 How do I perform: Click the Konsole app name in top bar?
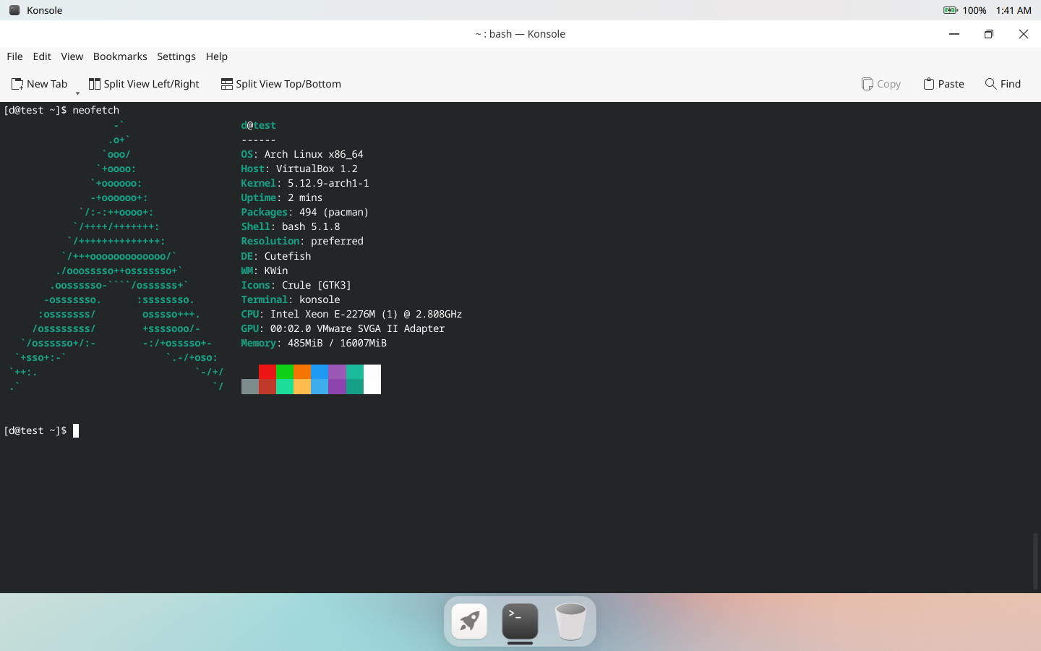44,10
